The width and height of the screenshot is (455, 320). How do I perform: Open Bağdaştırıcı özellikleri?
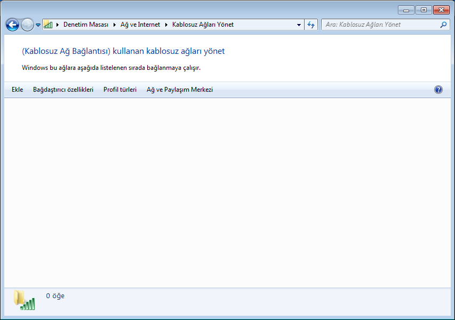pos(63,90)
